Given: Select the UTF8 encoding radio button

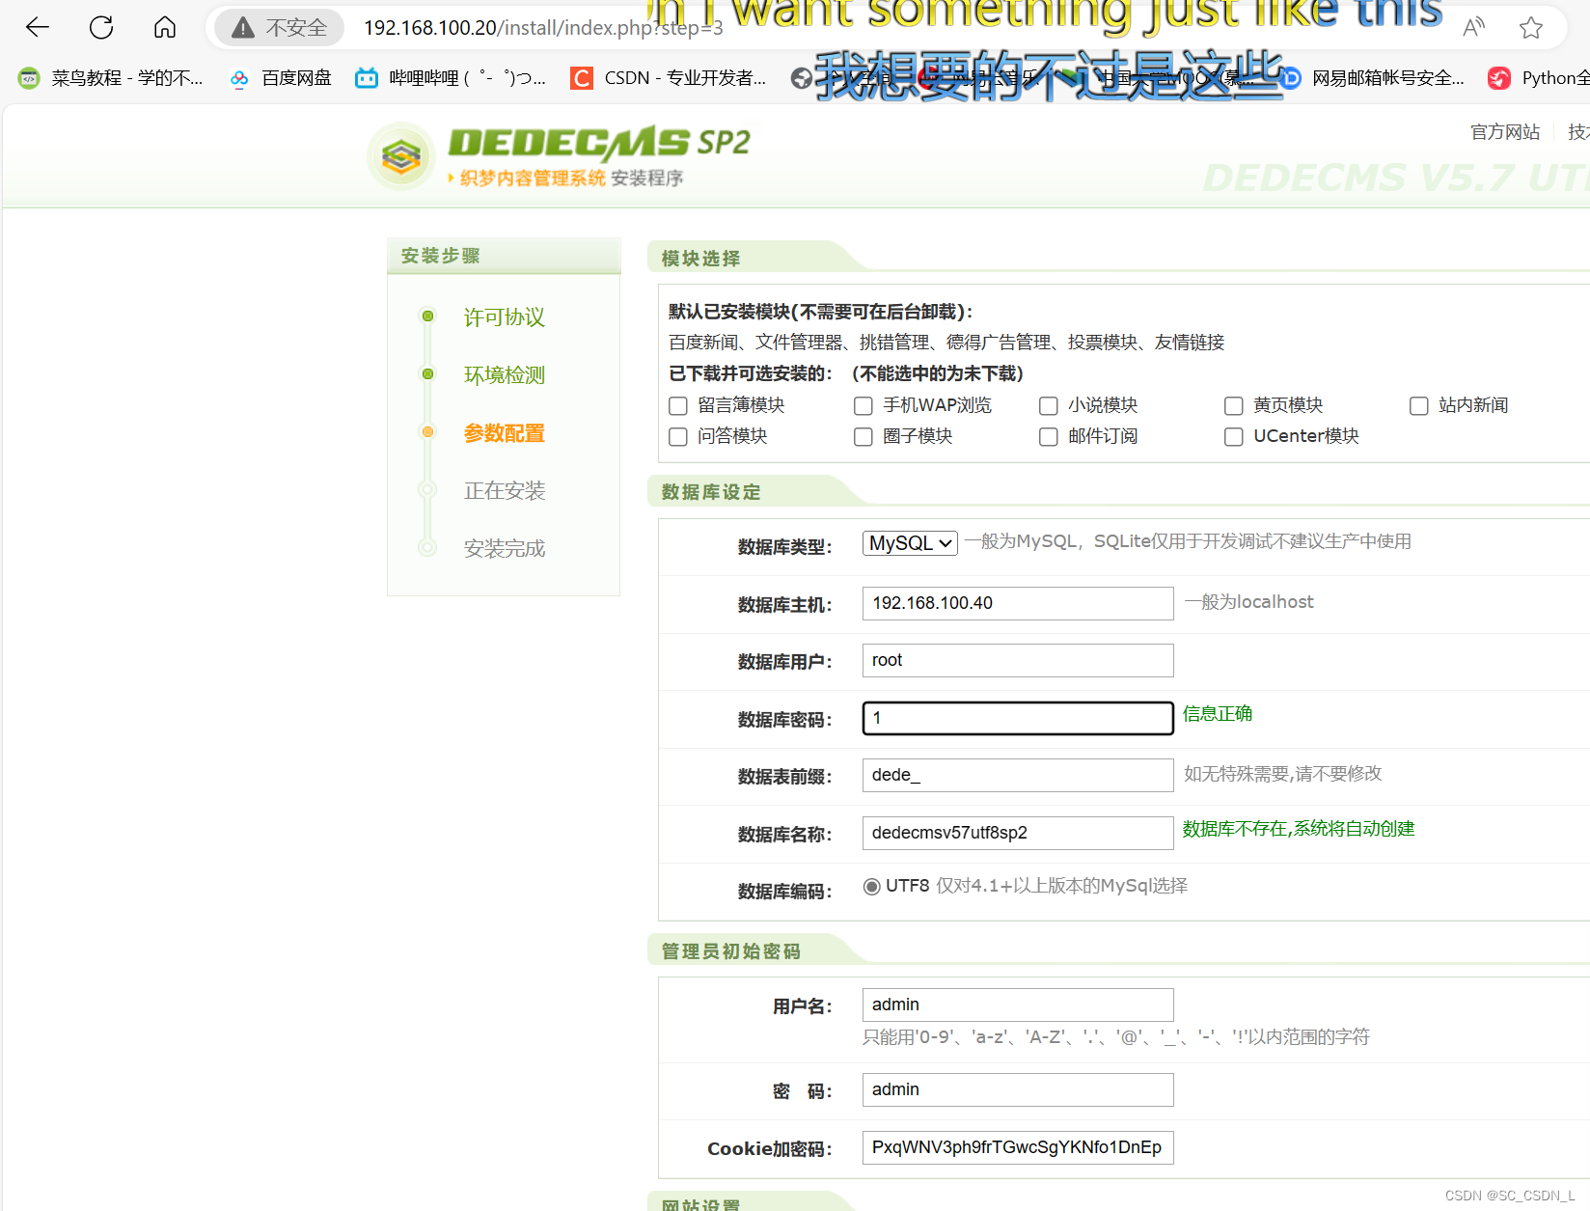Looking at the screenshot, I should tap(872, 886).
